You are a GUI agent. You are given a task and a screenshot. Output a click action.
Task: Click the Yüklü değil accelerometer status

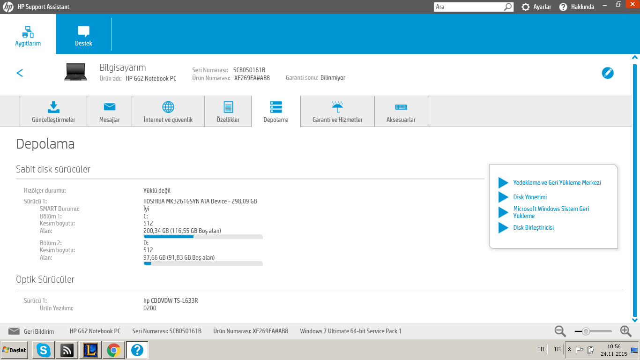(x=157, y=191)
